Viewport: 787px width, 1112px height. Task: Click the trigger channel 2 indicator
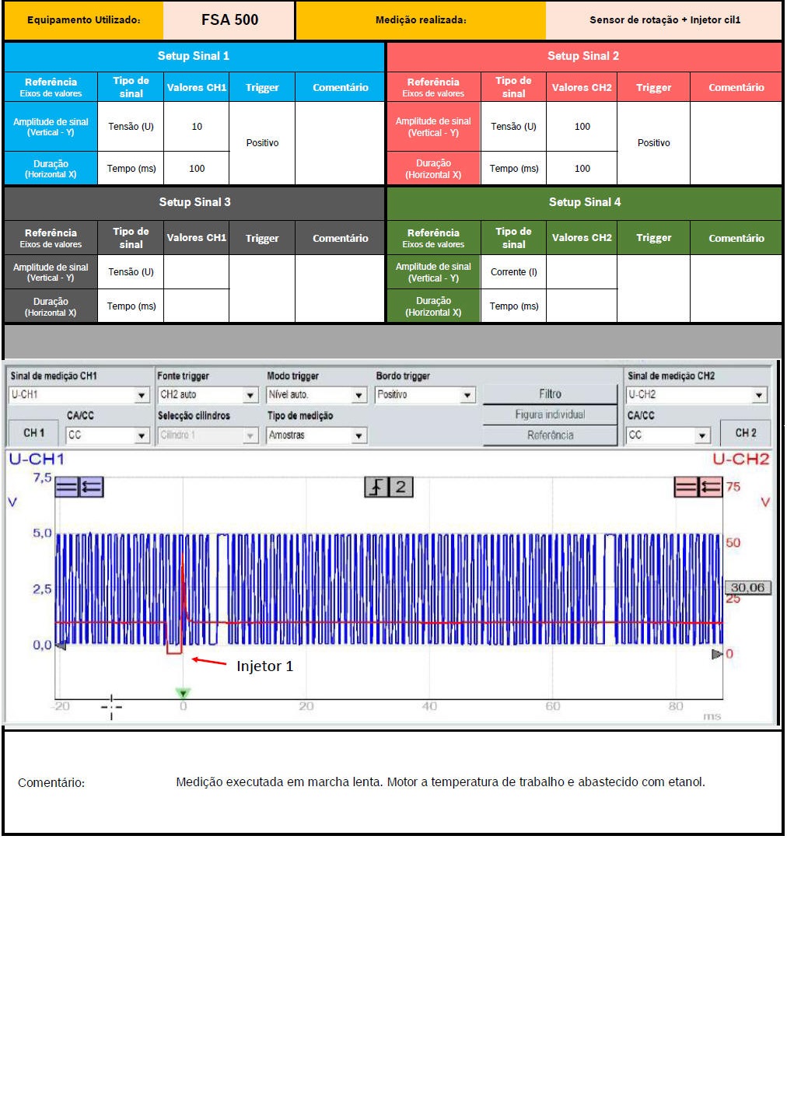pos(400,488)
